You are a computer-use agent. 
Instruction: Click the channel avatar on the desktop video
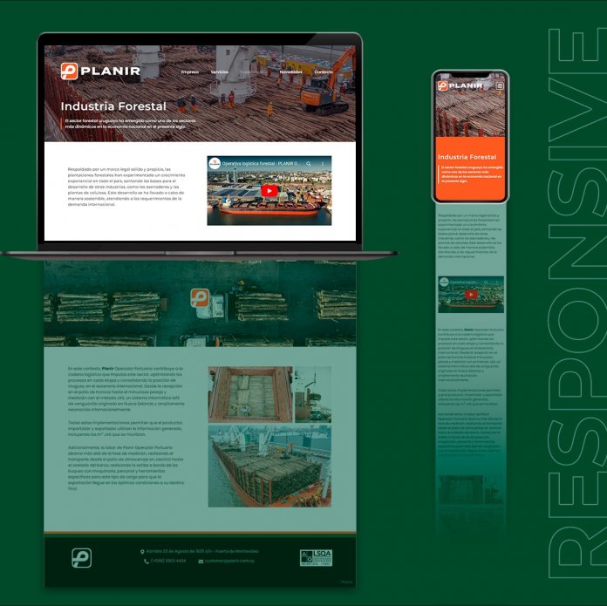[215, 163]
